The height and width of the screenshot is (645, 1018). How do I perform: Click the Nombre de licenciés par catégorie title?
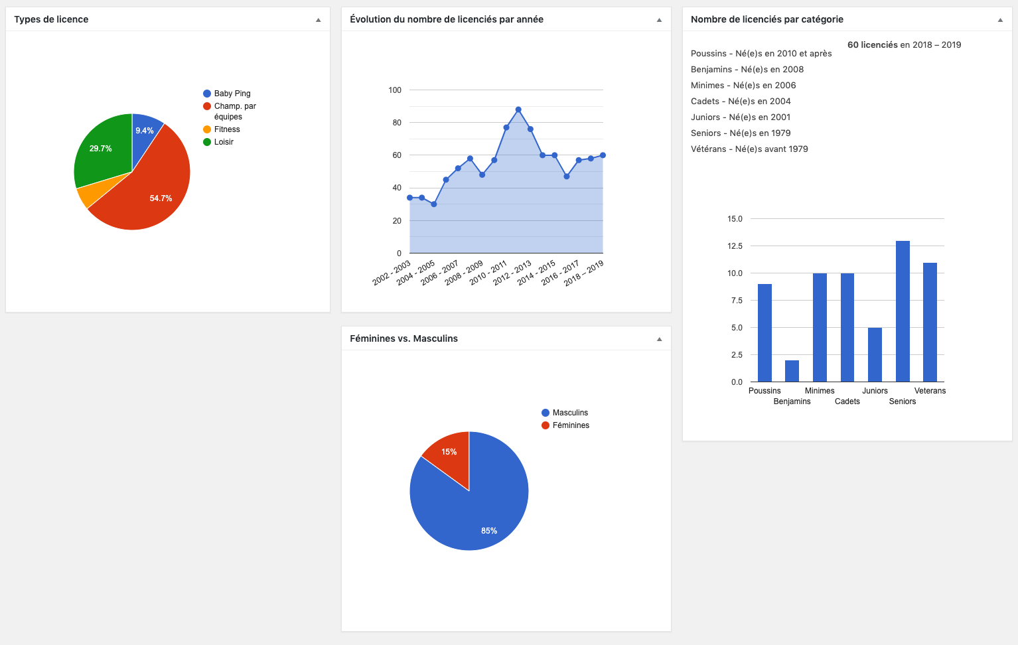click(x=767, y=19)
